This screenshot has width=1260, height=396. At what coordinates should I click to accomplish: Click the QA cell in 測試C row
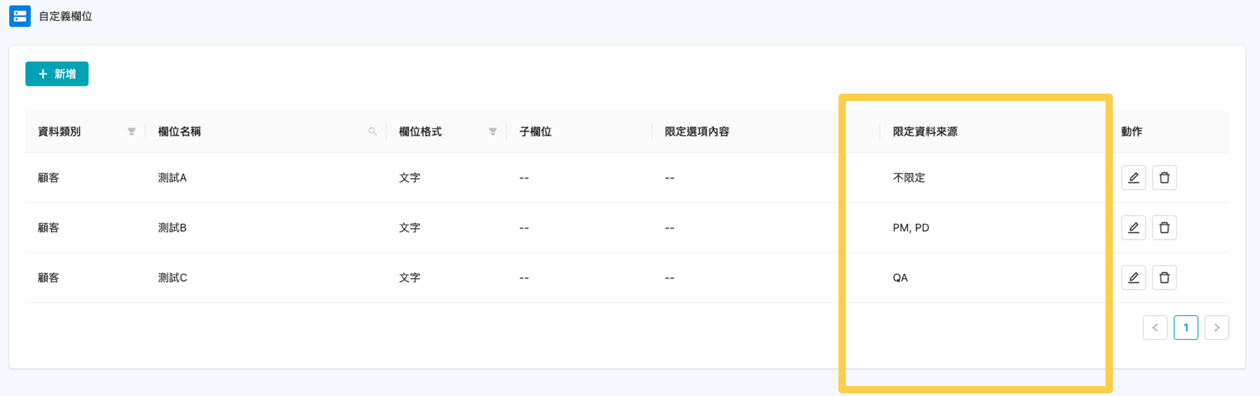pyautogui.click(x=900, y=277)
